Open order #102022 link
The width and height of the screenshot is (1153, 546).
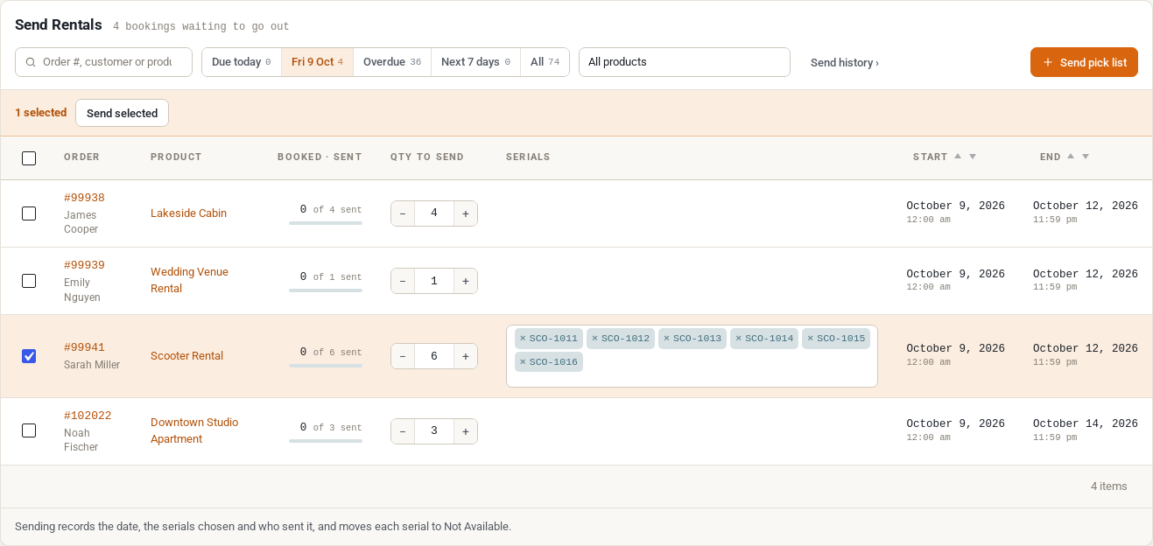[88, 416]
